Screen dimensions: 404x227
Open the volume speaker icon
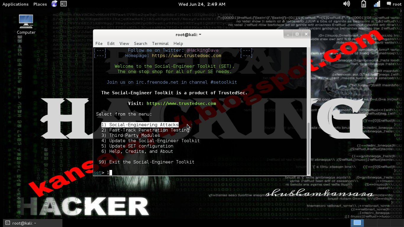[347, 4]
